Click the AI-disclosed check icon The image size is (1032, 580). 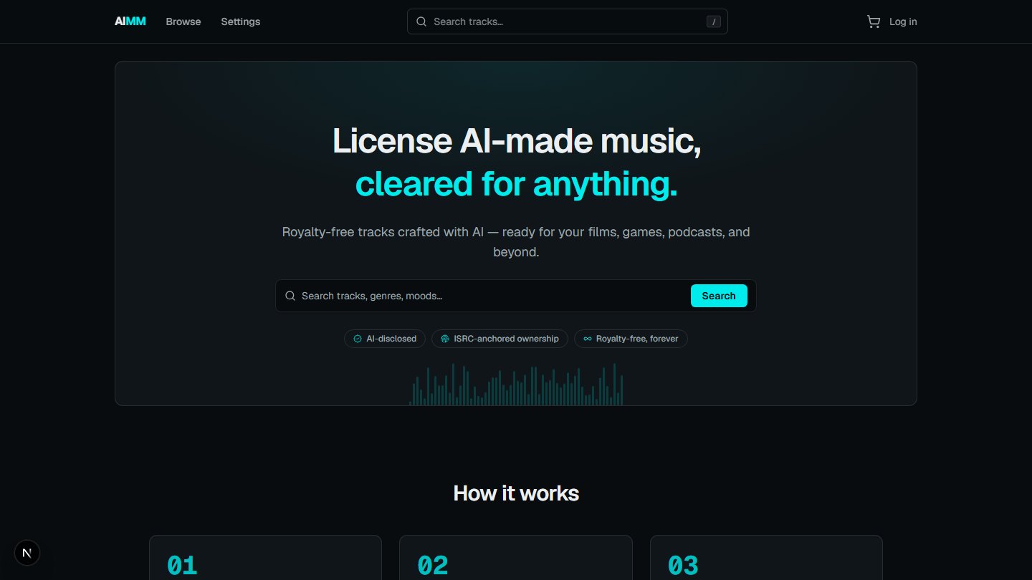(x=358, y=339)
